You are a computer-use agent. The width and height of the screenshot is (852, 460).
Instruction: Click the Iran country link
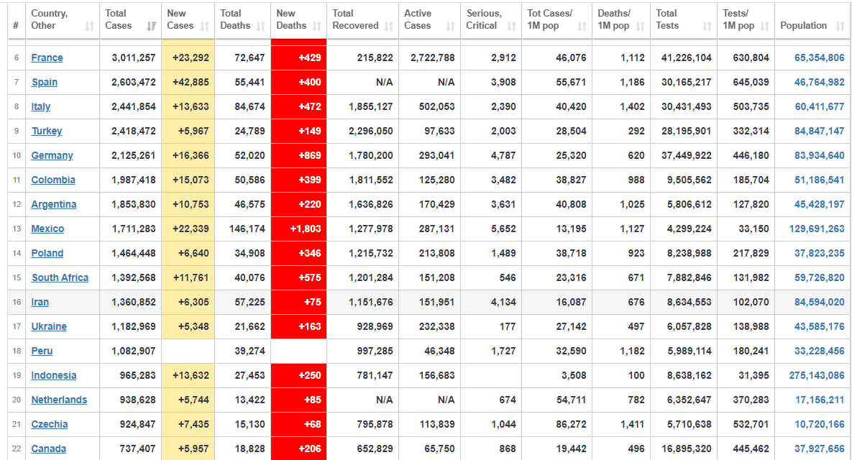40,302
